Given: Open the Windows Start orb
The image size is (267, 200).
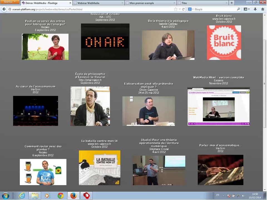Looking at the screenshot, I should tap(6, 196).
